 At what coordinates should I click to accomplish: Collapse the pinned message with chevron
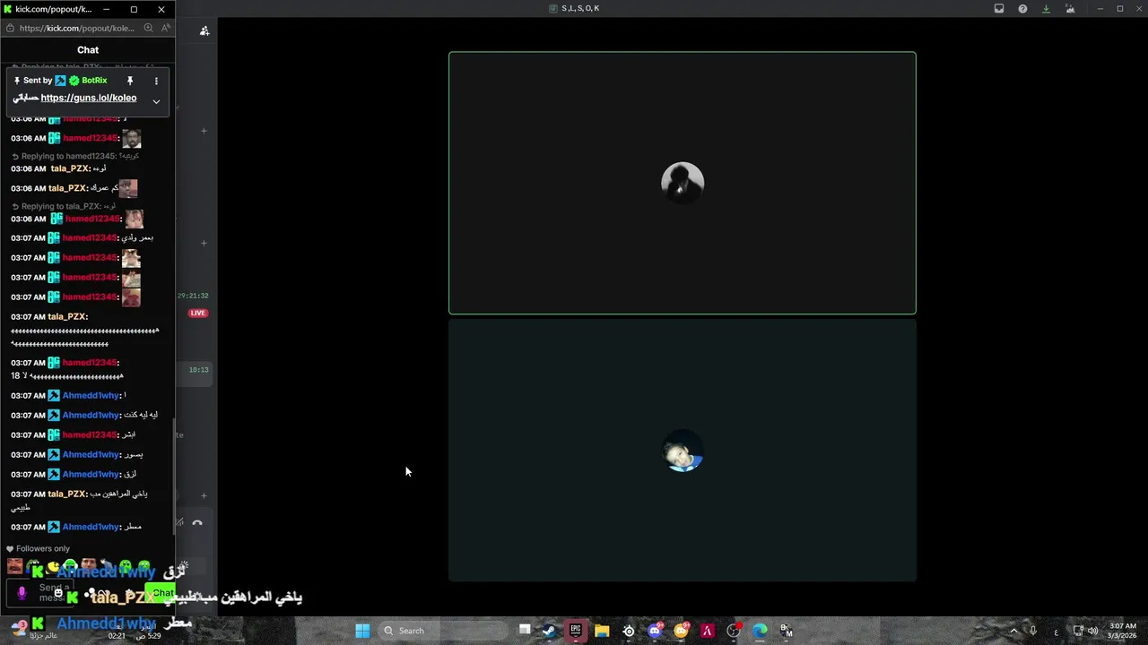click(x=156, y=101)
